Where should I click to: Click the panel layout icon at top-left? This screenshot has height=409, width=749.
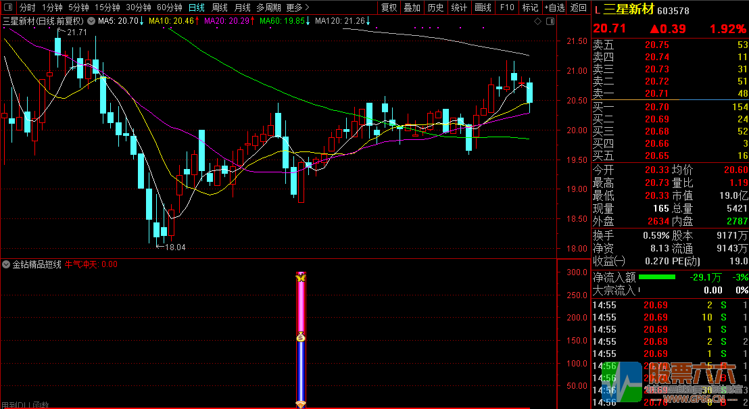tap(8, 8)
